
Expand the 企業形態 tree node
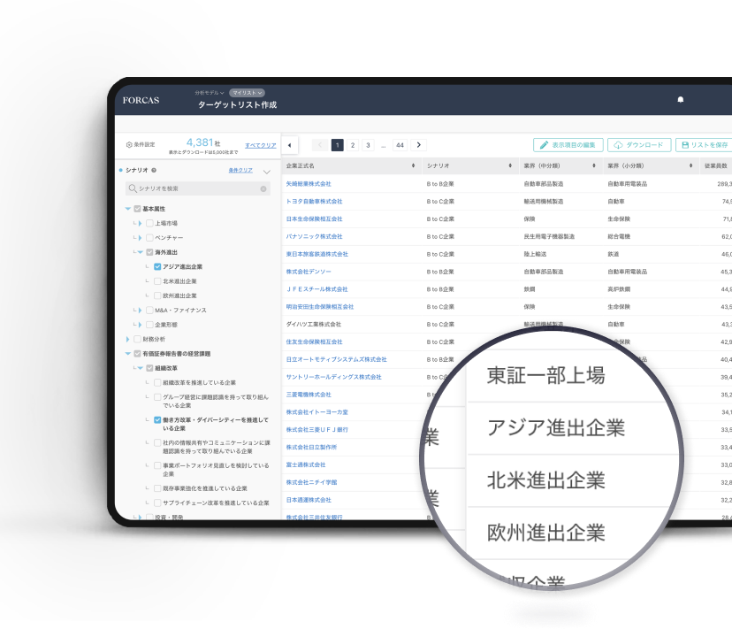(140, 325)
